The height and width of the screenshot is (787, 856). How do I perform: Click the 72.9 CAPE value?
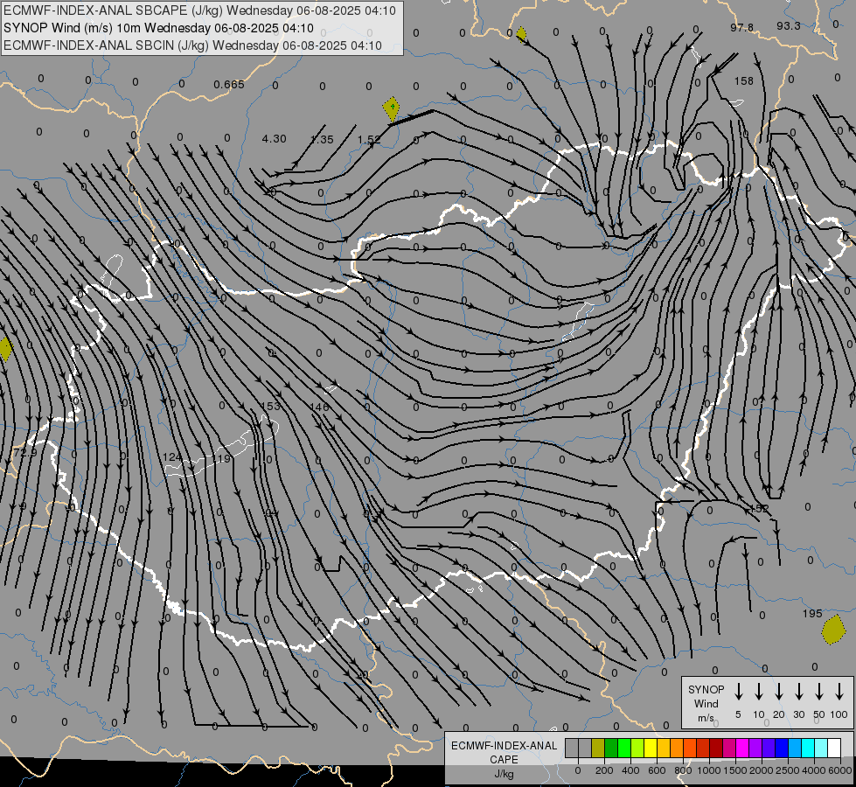[x=25, y=453]
